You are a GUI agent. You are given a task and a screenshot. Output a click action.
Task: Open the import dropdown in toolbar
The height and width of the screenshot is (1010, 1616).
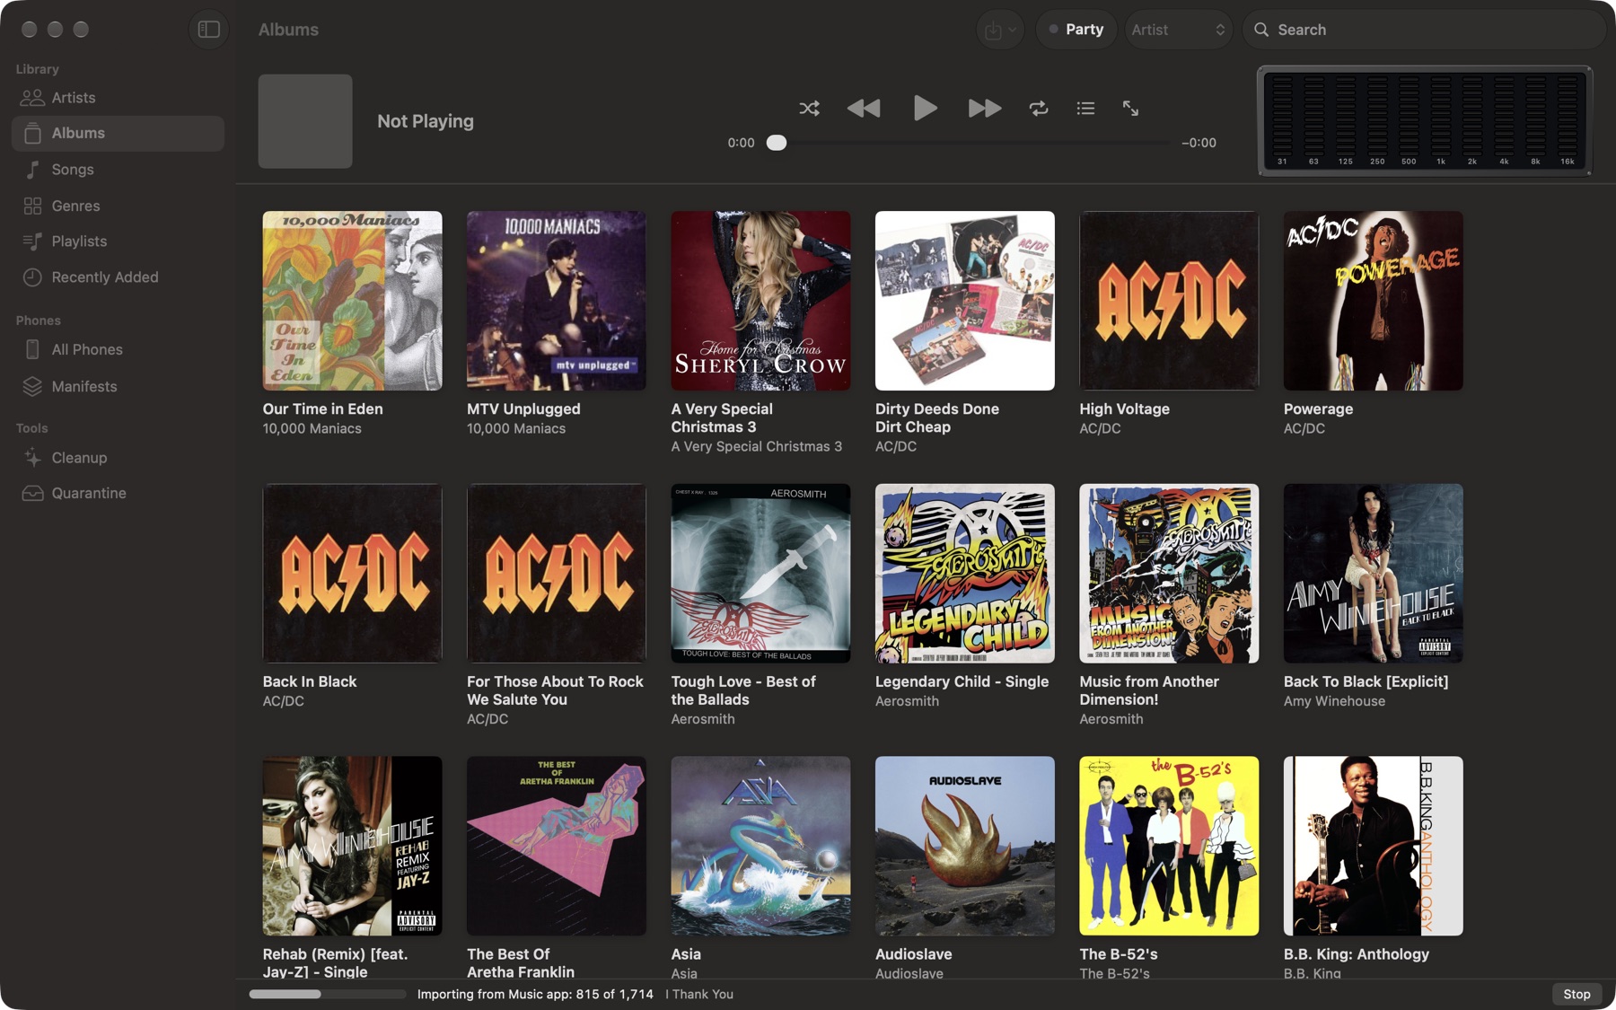(x=999, y=30)
